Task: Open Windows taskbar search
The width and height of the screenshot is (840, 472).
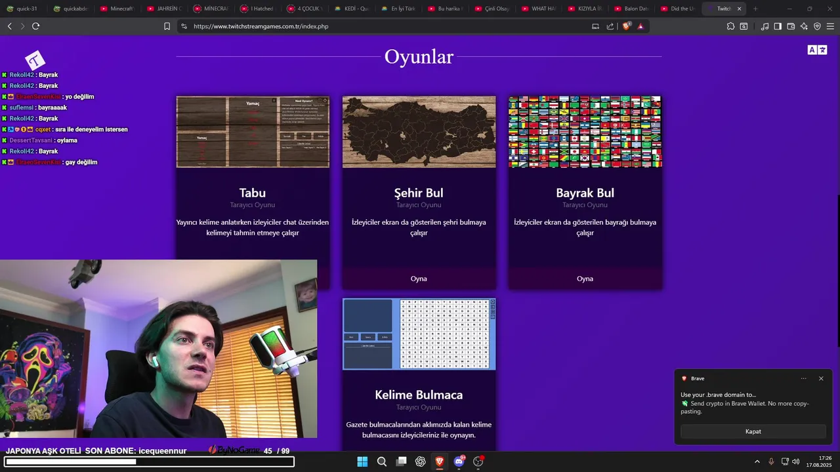Action: pyautogui.click(x=381, y=462)
